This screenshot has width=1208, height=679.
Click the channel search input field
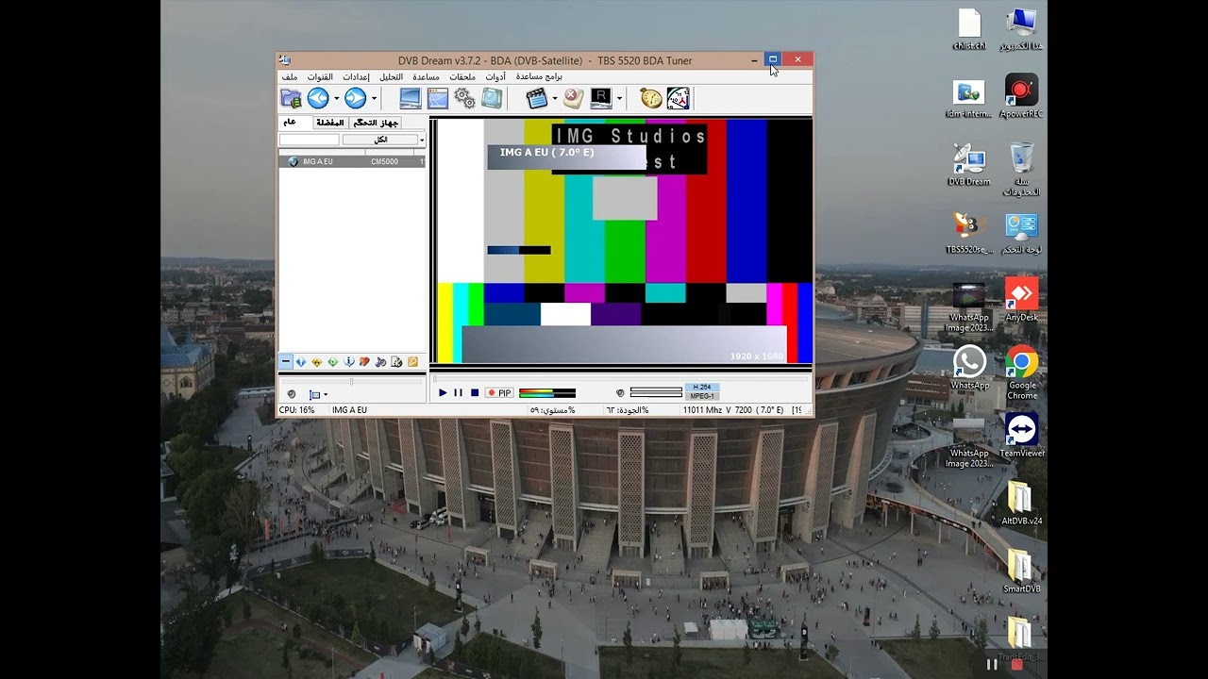tap(309, 140)
